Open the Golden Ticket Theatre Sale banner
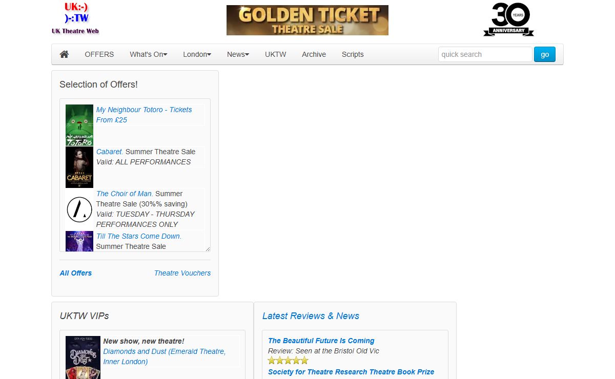Viewport: 615px width, 379px height. (x=307, y=20)
